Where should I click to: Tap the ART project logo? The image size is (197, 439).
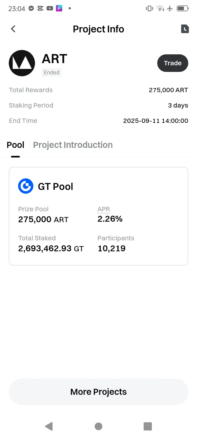click(x=22, y=63)
